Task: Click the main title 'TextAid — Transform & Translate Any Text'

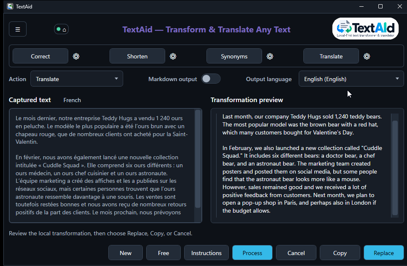Action: (x=206, y=29)
